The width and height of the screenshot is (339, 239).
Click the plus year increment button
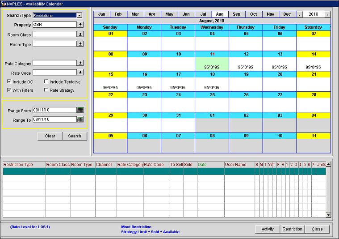[327, 14]
